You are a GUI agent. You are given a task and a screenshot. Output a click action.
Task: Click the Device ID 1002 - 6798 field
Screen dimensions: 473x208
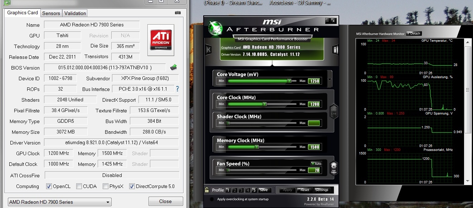click(60, 78)
